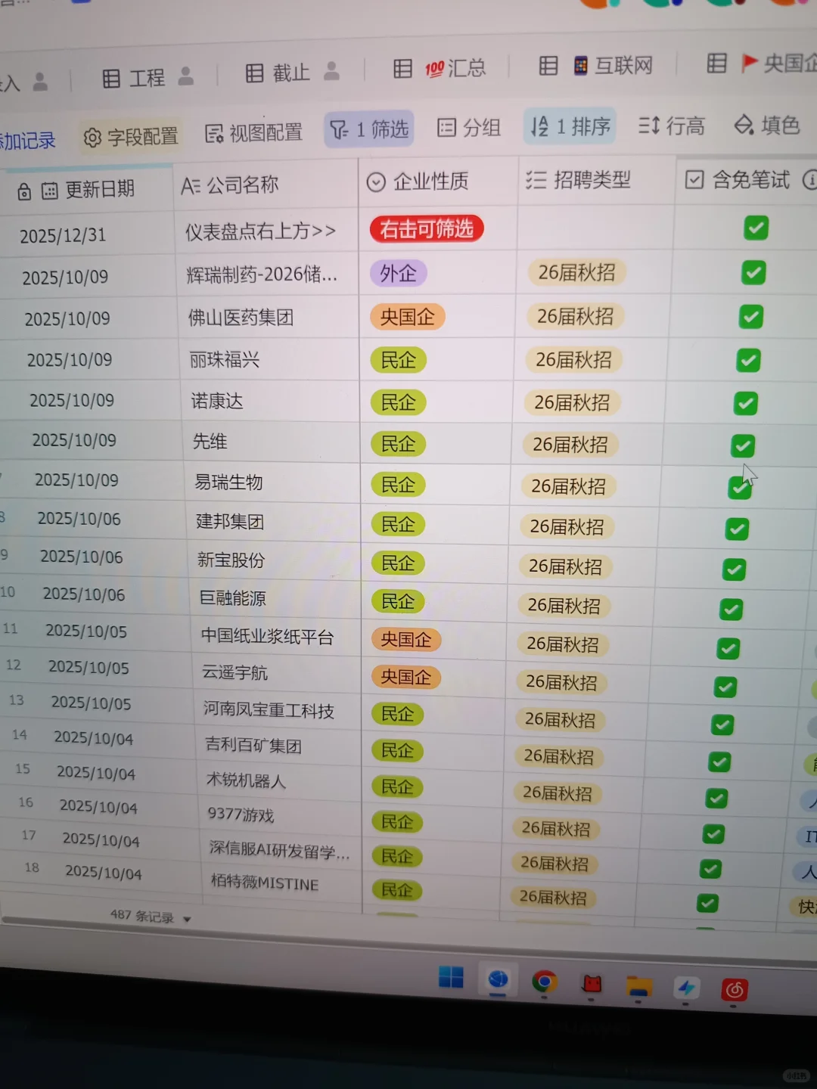The height and width of the screenshot is (1089, 817).
Task: Switch to the 截止 view tab
Action: pyautogui.click(x=291, y=73)
